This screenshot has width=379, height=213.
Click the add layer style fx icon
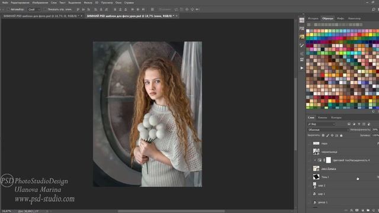point(351,211)
